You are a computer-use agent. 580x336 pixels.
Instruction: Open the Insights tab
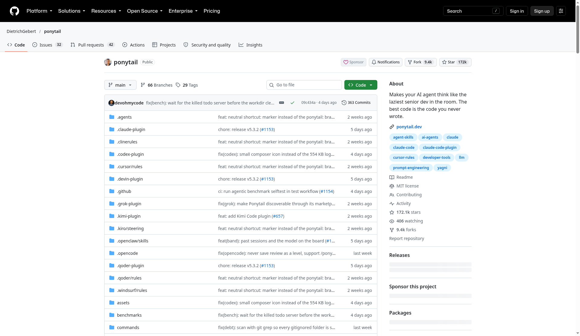tap(250, 45)
